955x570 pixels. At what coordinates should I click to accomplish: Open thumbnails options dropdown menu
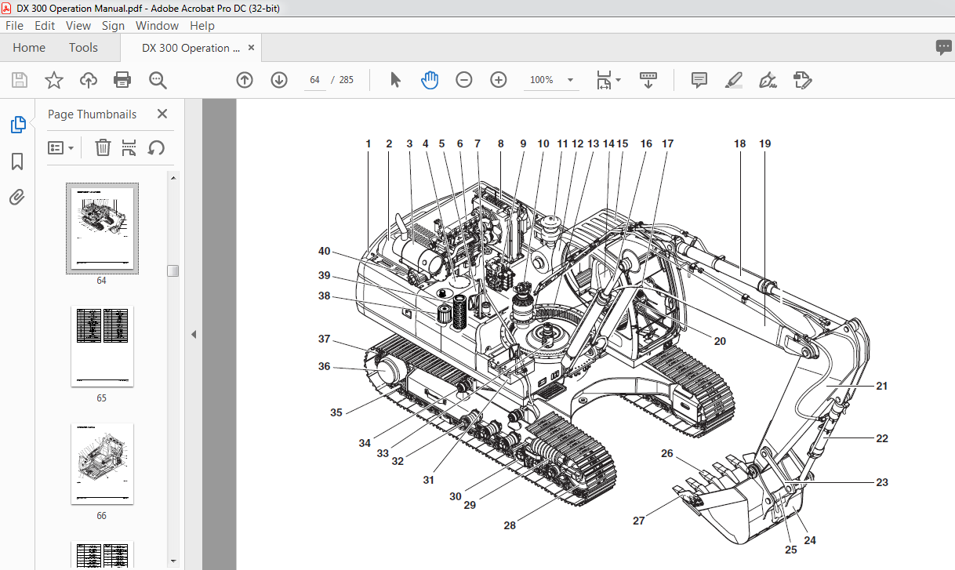point(61,147)
